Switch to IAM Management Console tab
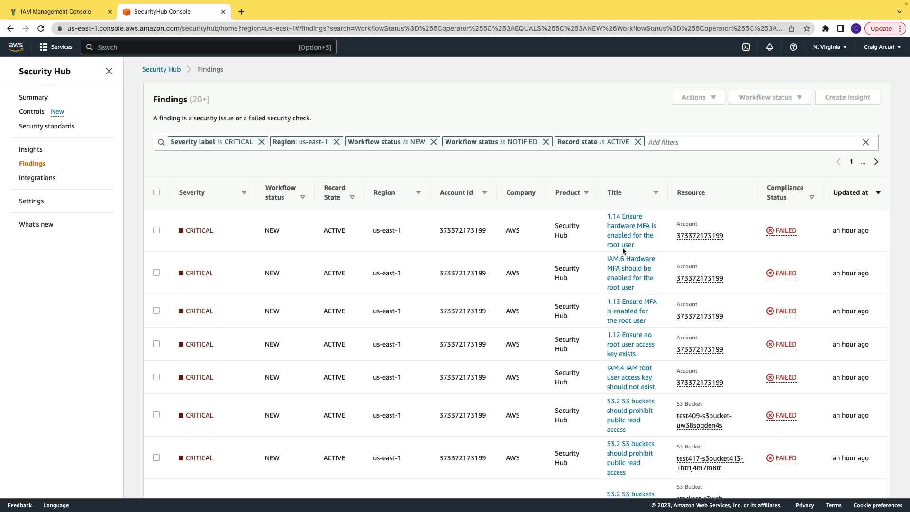 coord(56,11)
